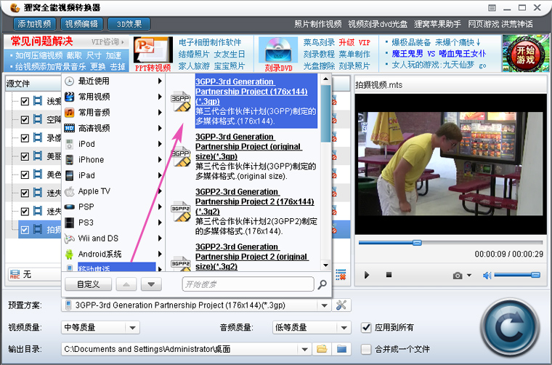Open 常用视频 category
This screenshot has height=365, width=552.
[113, 97]
